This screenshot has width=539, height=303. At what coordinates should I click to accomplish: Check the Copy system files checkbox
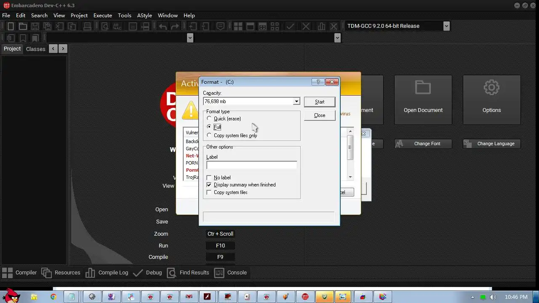pos(209,192)
